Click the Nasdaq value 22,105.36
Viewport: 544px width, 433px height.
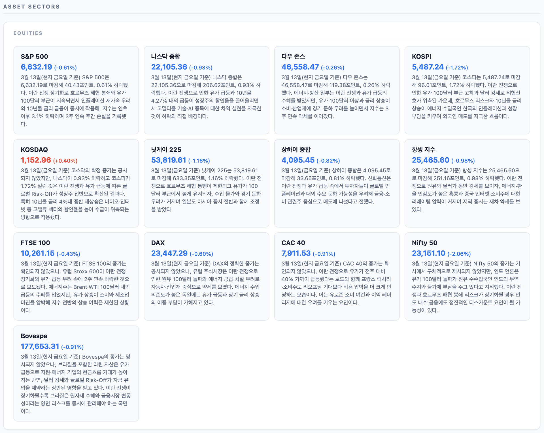[169, 67]
